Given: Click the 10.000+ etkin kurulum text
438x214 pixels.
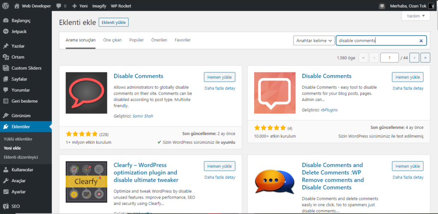Looking at the screenshot, I should point(275,136).
